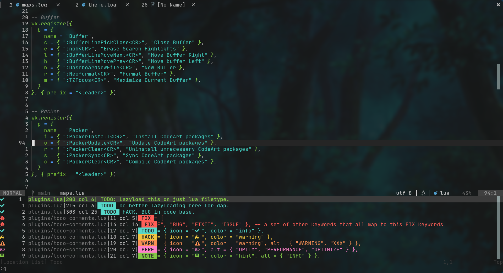Click the 94:1 cursor position indicator

(x=490, y=193)
